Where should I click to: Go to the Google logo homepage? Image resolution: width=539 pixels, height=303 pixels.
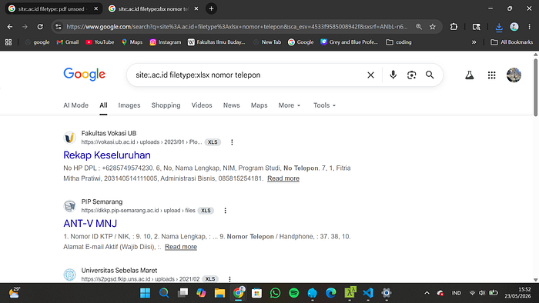click(84, 75)
